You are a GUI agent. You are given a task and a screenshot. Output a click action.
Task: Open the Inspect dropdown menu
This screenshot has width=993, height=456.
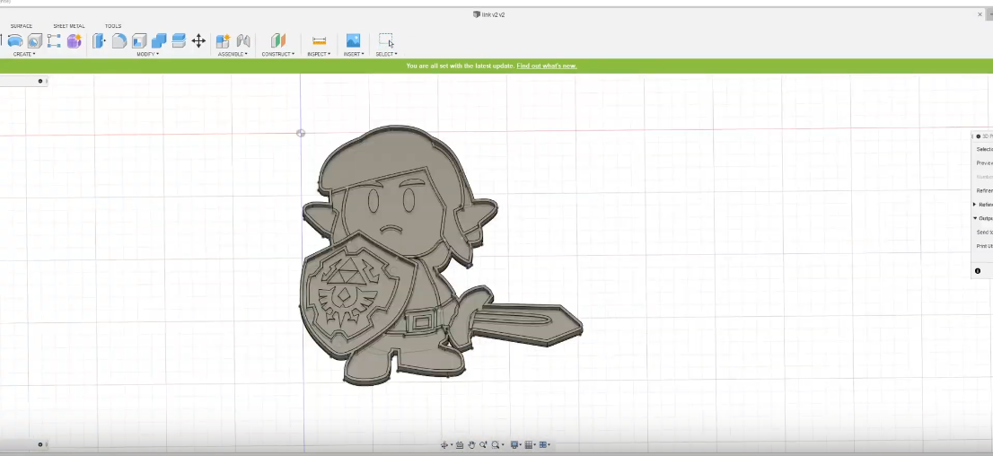point(319,55)
